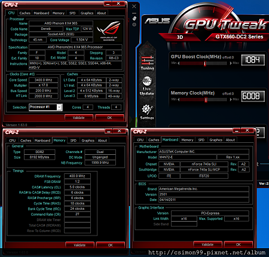
Task: Click Validate in the CPU-Z Mainboard window
Action: (207, 244)
